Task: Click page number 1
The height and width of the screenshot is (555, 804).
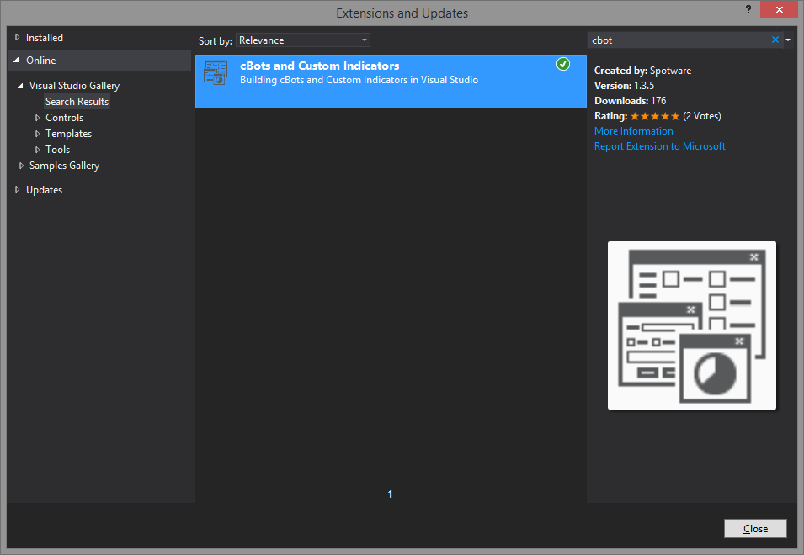Action: click(x=390, y=494)
